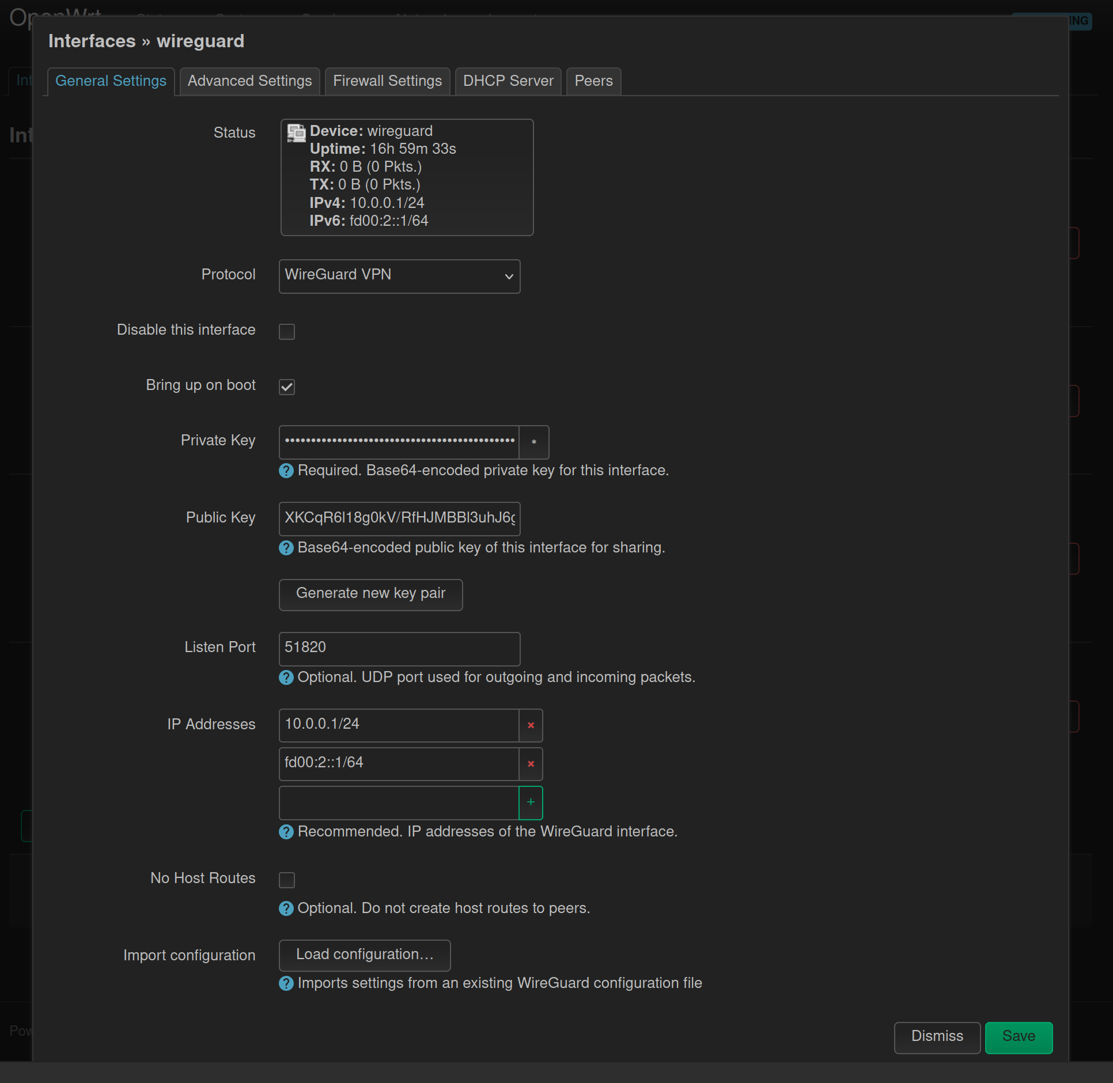Image resolution: width=1113 pixels, height=1083 pixels.
Task: Click the device icon in the Status box
Action: [x=296, y=133]
